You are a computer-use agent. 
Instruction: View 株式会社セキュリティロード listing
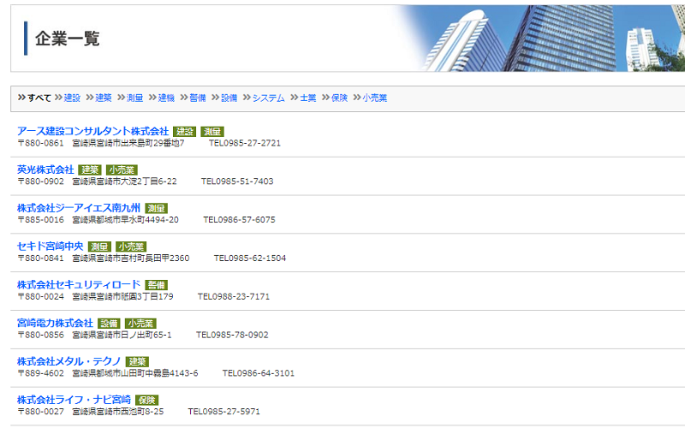click(x=78, y=284)
